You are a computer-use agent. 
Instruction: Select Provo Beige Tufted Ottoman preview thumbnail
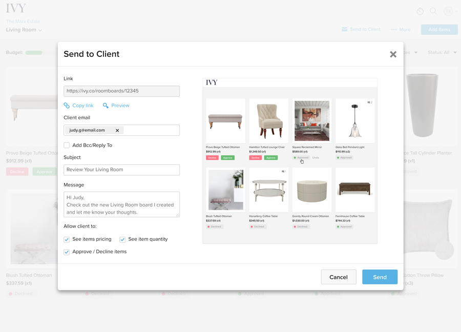click(x=225, y=121)
